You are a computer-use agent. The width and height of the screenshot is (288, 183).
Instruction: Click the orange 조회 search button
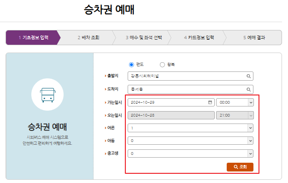coord(240,167)
